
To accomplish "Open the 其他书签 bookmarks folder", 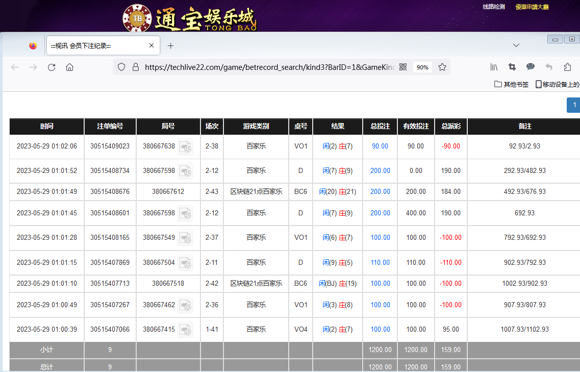I will (x=512, y=84).
